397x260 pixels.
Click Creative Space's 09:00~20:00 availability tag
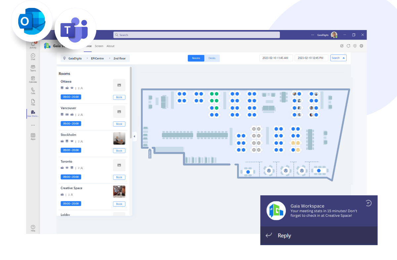(x=71, y=204)
